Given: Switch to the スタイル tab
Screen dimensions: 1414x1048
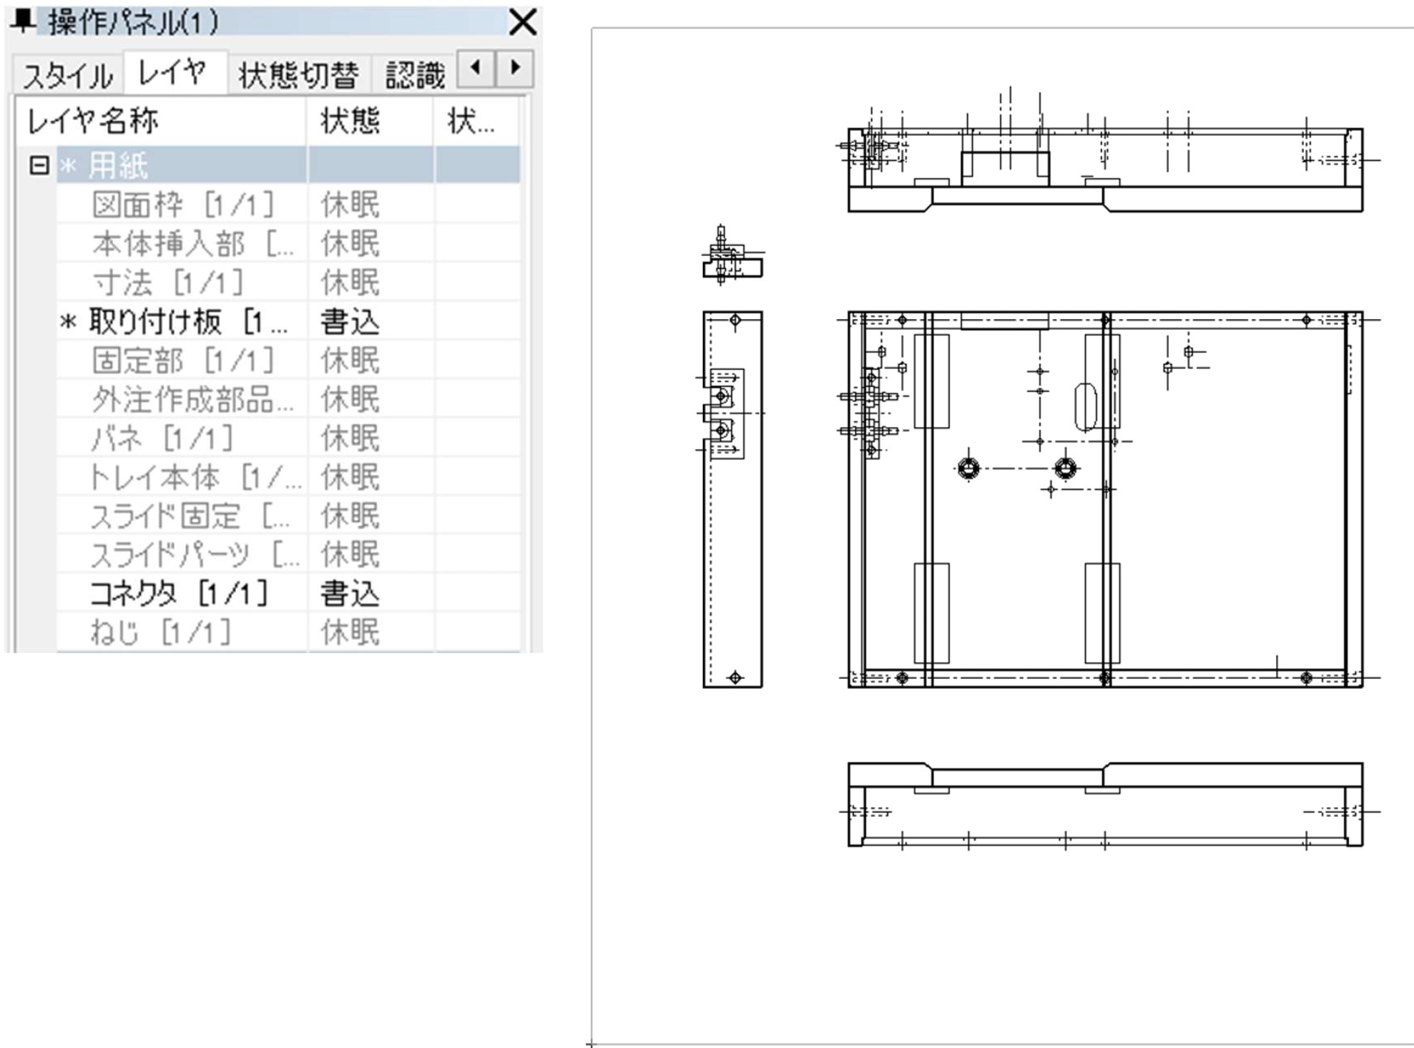Looking at the screenshot, I should (x=67, y=76).
